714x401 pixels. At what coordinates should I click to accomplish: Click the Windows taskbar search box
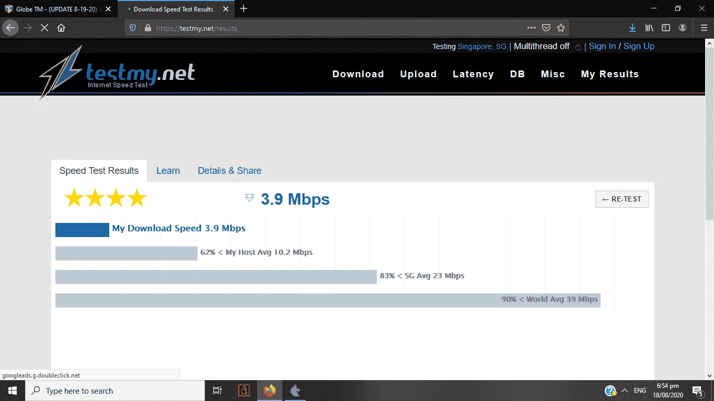tap(115, 391)
